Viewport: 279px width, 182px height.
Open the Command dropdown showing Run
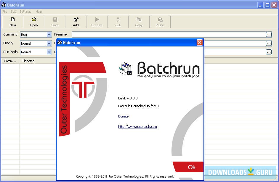tap(49, 34)
